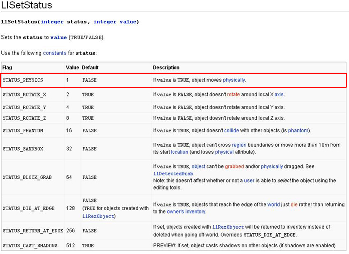Click the highlighted STATUS_PHYSICS flag name
The height and width of the screenshot is (254, 349).
23,80
